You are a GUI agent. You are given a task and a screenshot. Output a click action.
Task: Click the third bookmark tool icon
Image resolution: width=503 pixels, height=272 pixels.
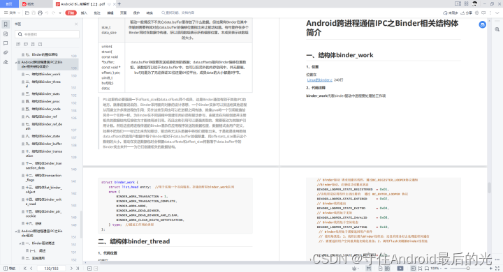[33, 44]
